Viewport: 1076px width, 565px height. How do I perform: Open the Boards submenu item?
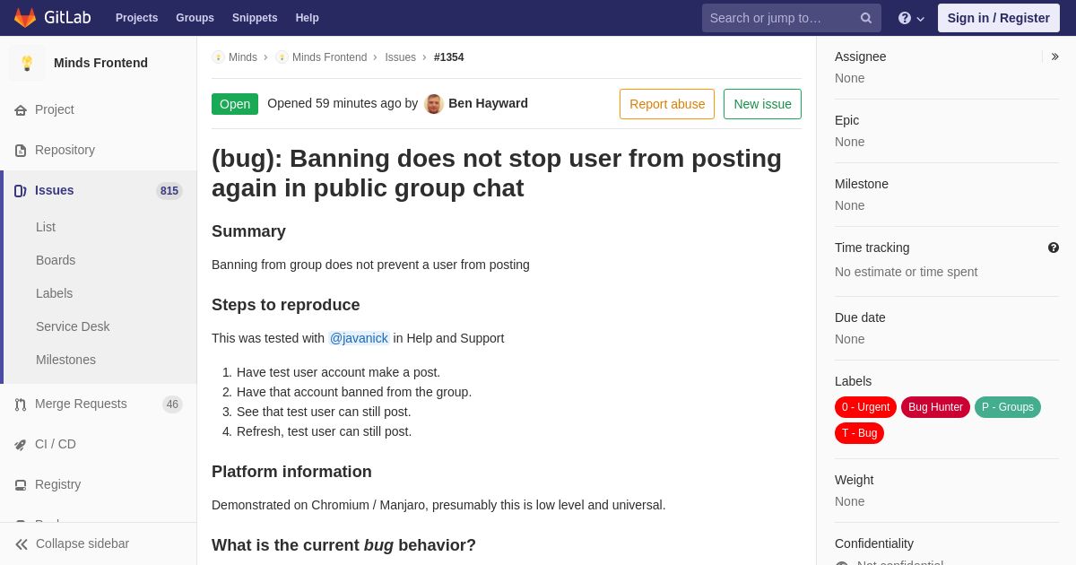[56, 260]
